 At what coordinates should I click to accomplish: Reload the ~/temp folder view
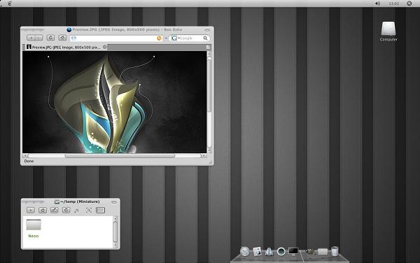coord(66,211)
